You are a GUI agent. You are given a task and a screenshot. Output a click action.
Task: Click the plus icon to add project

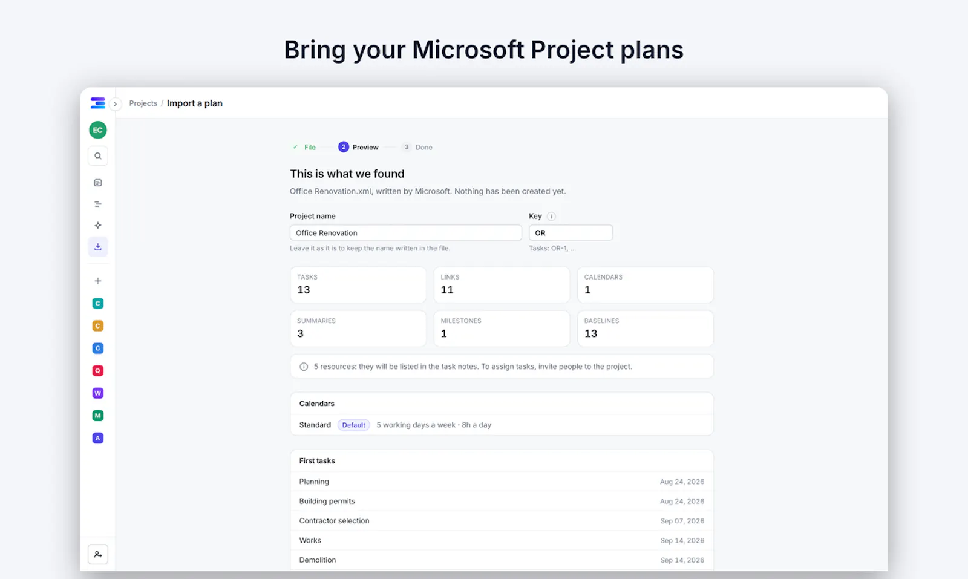click(x=98, y=281)
